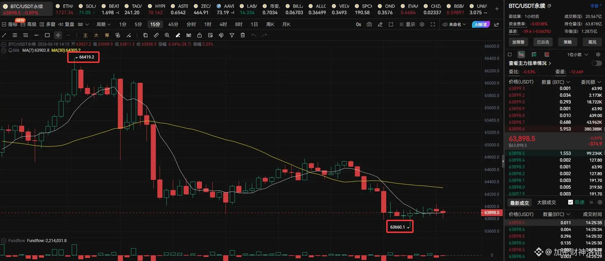Click the zoom-in magnifier tool

(x=167, y=35)
